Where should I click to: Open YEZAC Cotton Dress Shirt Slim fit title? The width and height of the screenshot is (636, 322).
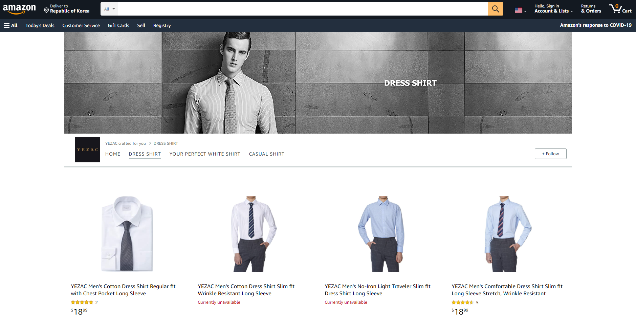click(246, 290)
